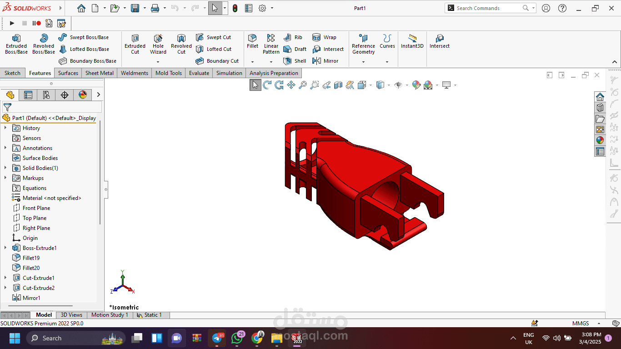Apply the Fillet feature tool

pos(252,41)
